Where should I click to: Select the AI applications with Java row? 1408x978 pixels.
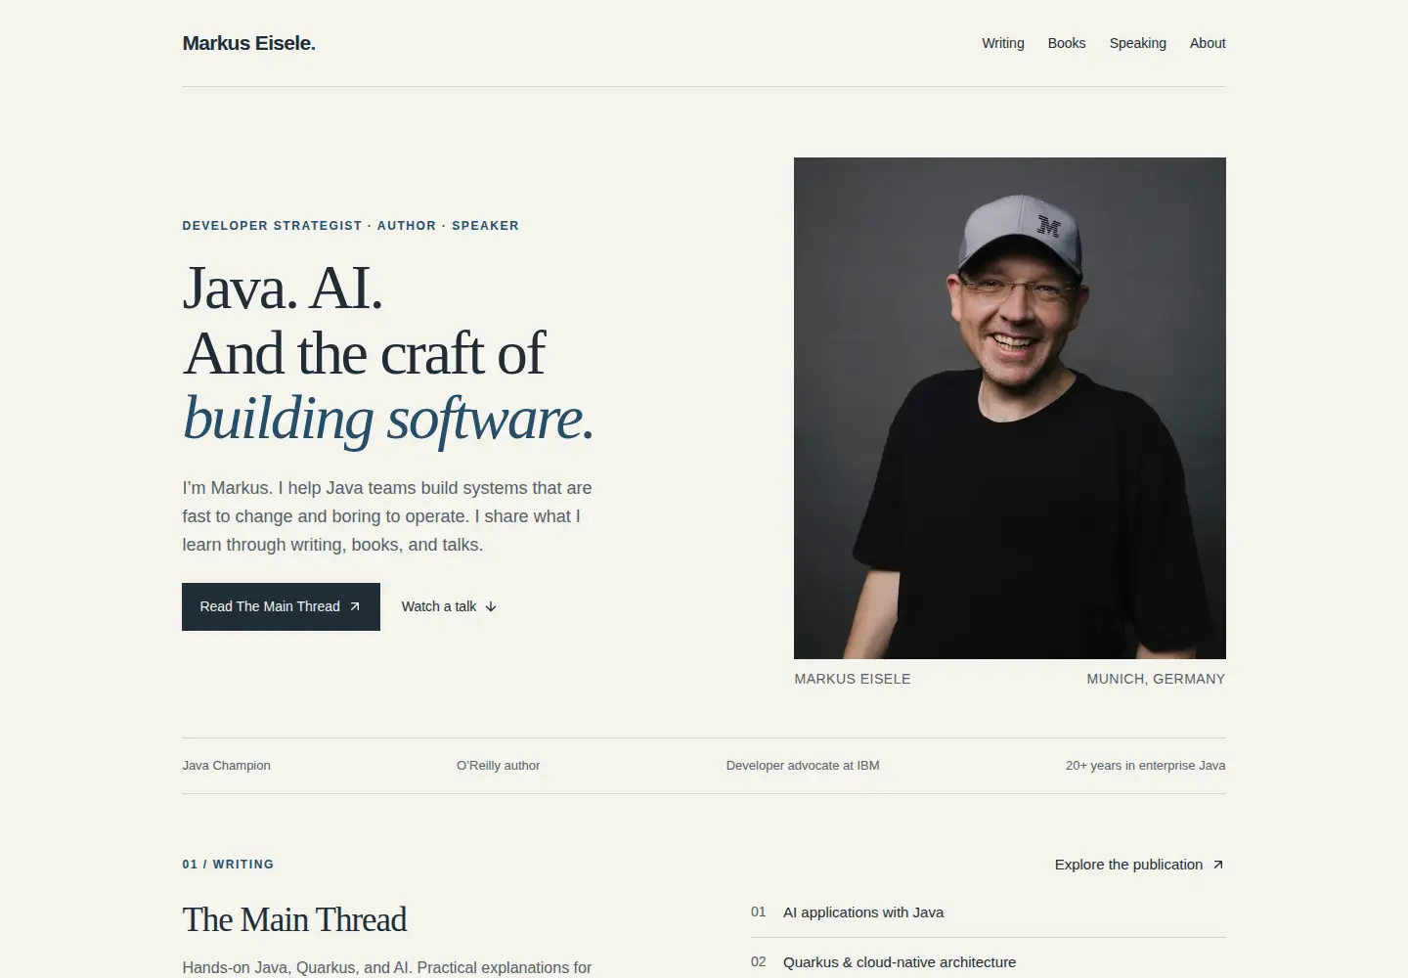click(x=988, y=912)
